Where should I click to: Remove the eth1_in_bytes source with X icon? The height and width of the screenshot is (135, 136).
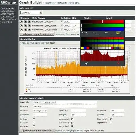21,22
